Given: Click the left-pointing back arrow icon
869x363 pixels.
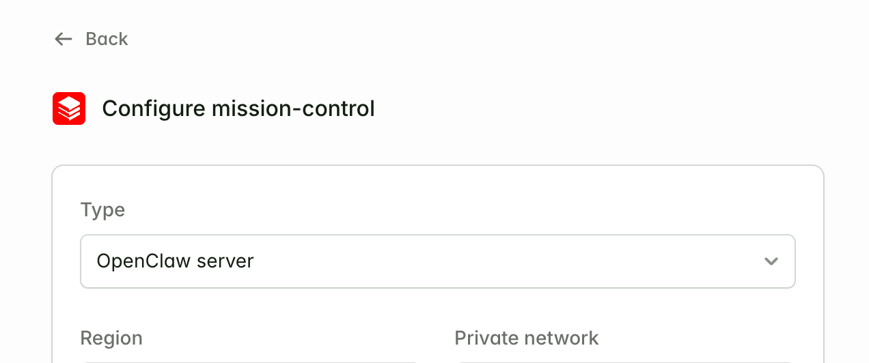Looking at the screenshot, I should pyautogui.click(x=63, y=39).
